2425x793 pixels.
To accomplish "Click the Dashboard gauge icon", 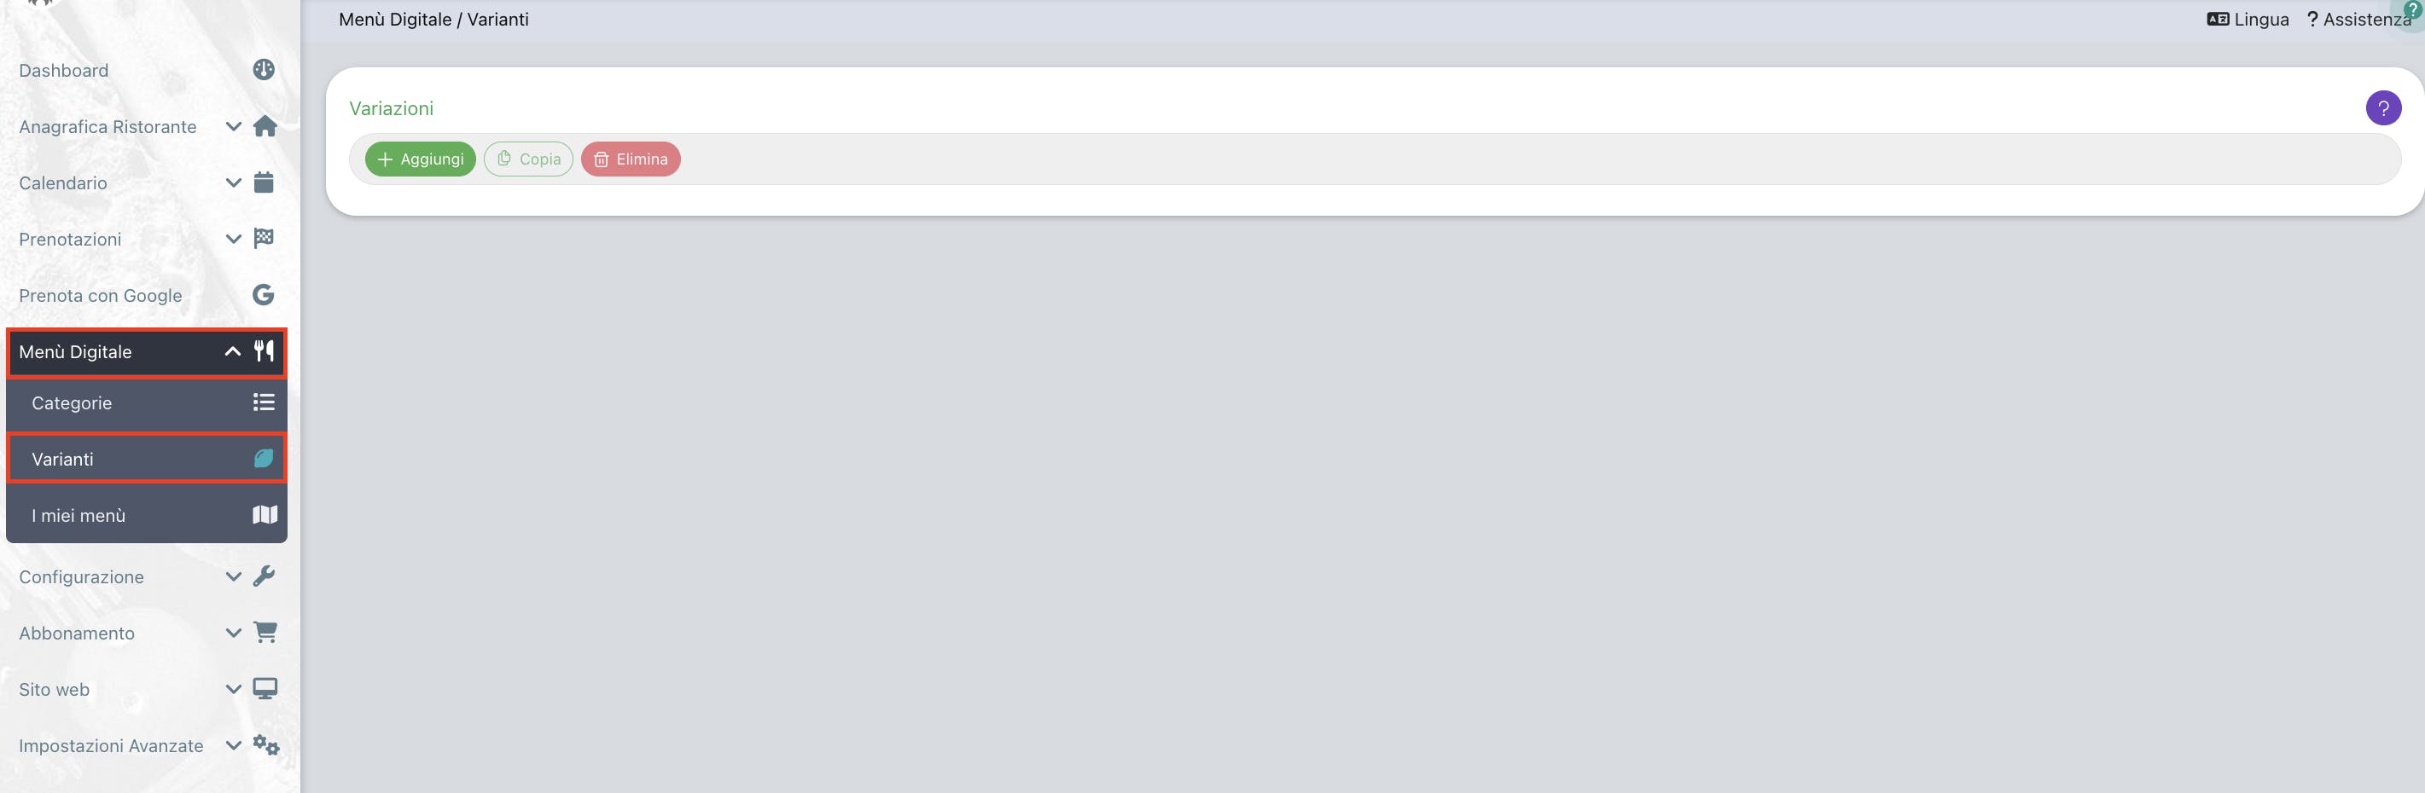I will [264, 70].
